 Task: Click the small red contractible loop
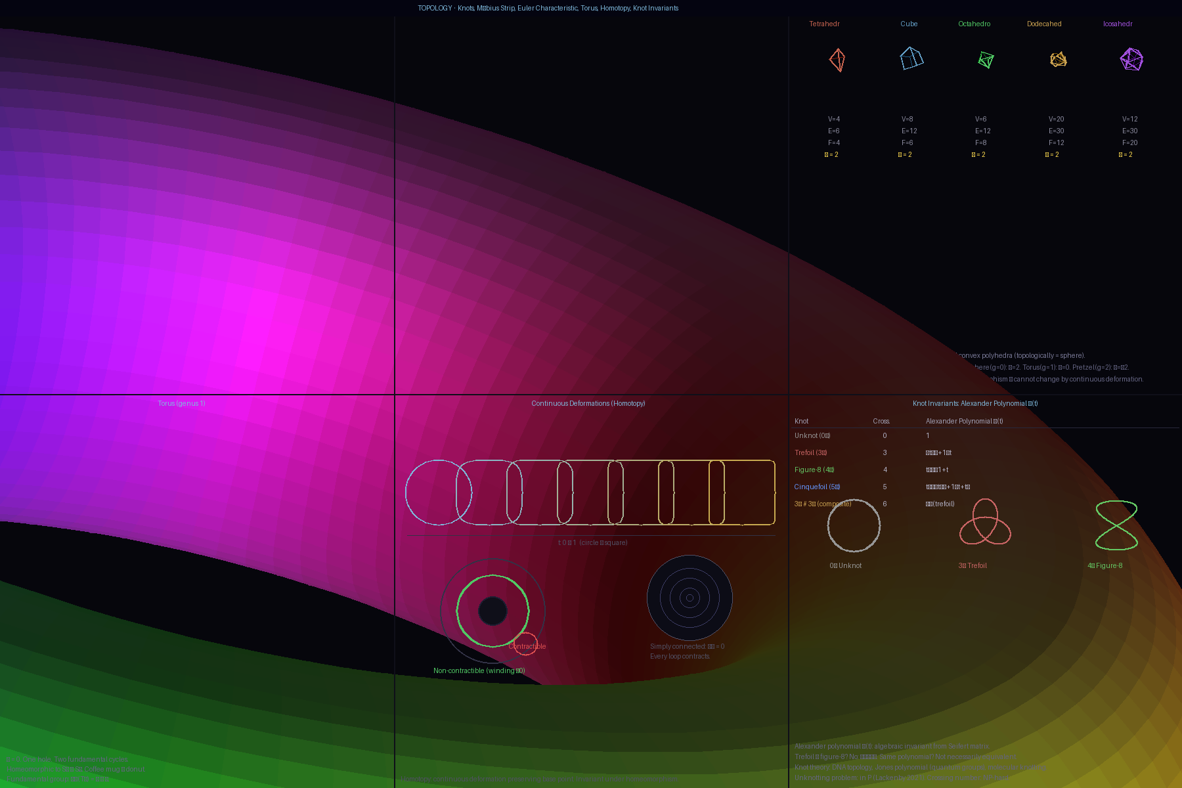pos(525,644)
